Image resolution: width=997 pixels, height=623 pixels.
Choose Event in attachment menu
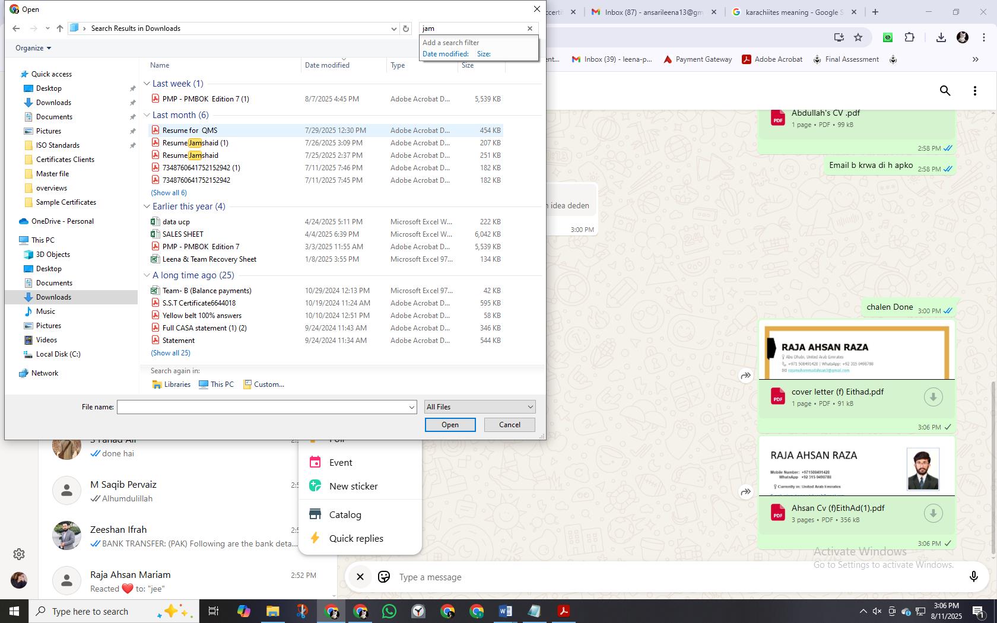pyautogui.click(x=360, y=463)
